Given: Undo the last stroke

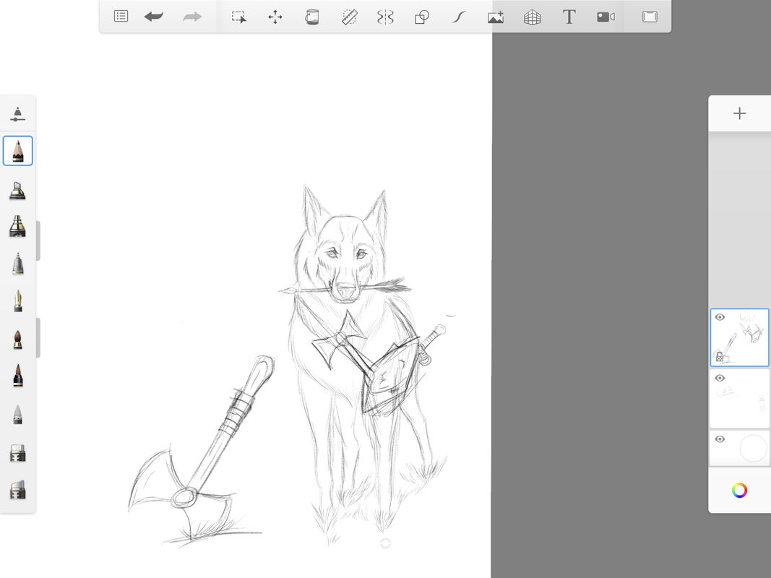Looking at the screenshot, I should click(153, 17).
